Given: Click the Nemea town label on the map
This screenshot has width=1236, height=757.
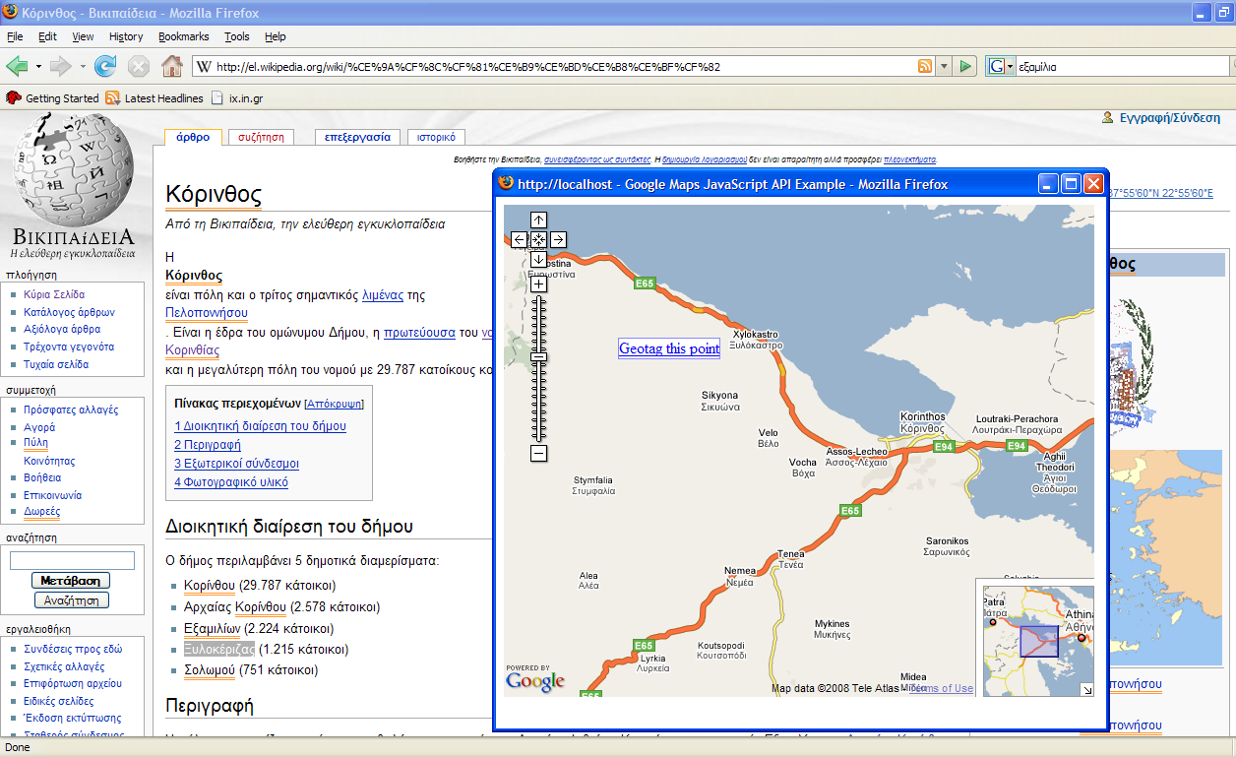Looking at the screenshot, I should click(740, 577).
